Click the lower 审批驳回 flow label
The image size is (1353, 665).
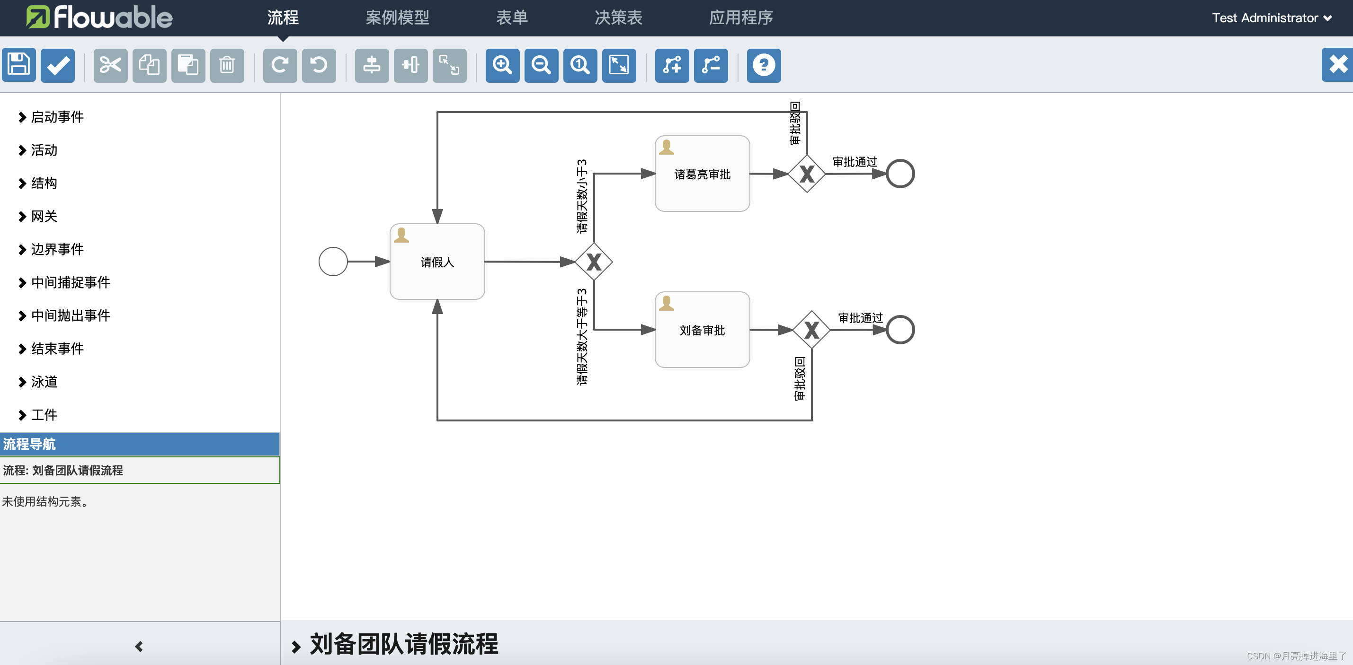pyautogui.click(x=800, y=378)
